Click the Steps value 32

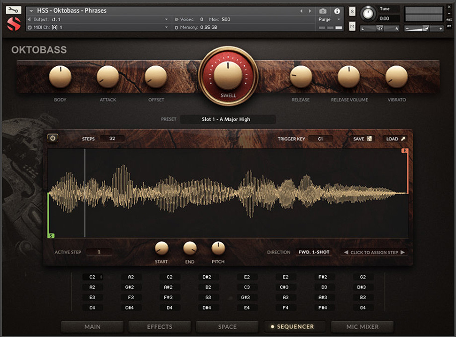112,139
